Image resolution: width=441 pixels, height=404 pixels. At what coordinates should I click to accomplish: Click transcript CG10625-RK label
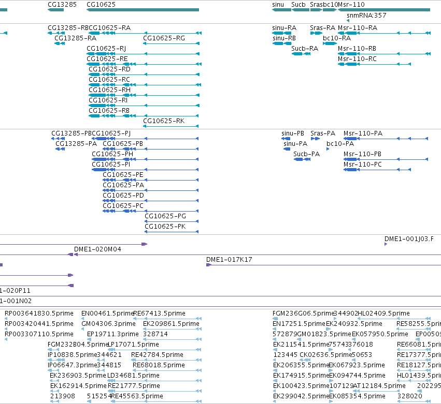point(164,121)
